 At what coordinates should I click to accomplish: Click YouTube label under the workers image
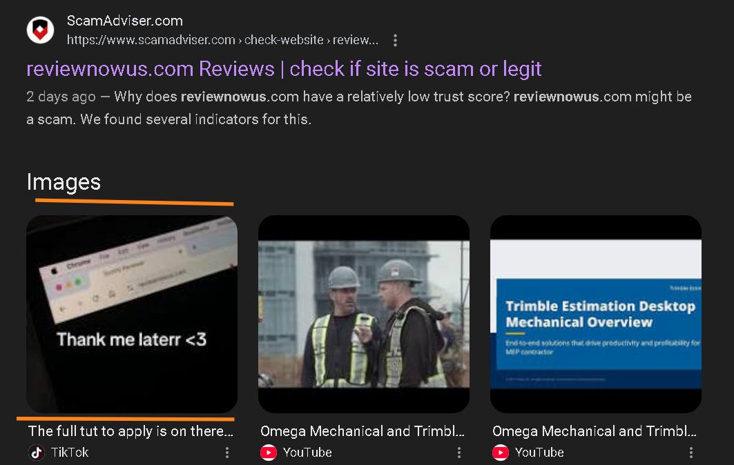(x=307, y=453)
